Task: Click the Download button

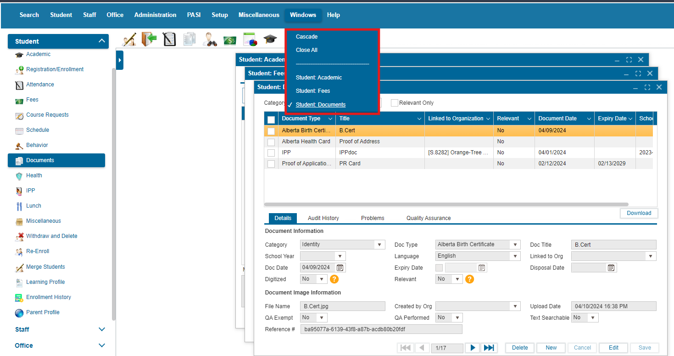Action: [639, 213]
